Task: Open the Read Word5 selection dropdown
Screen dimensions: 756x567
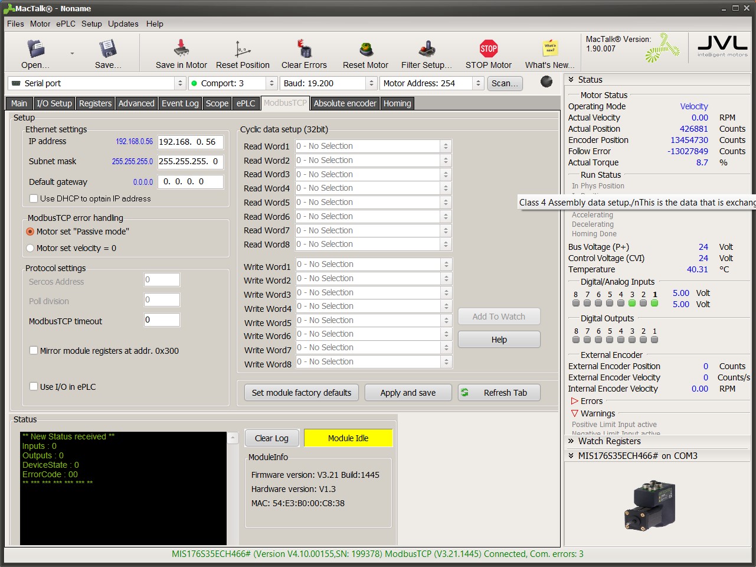Action: 446,202
